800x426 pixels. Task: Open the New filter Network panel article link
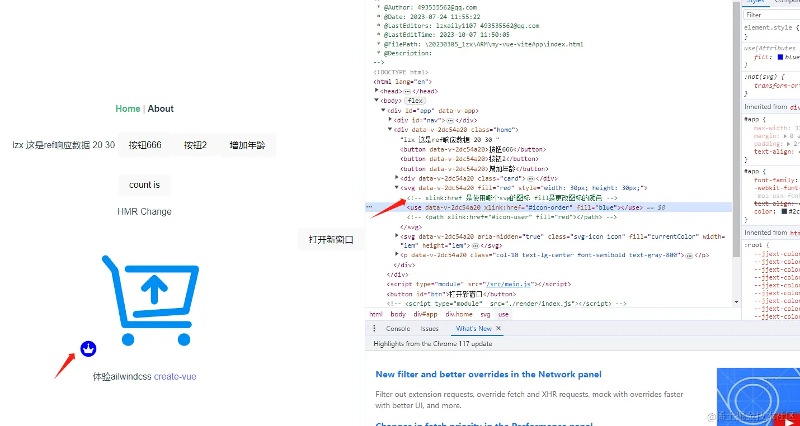coord(488,375)
